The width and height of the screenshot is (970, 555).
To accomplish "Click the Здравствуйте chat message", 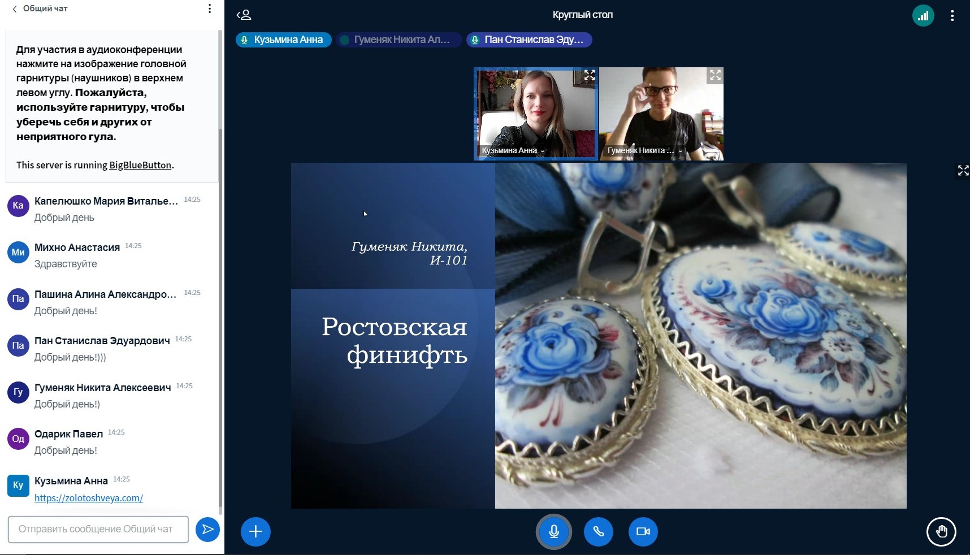I will [66, 264].
